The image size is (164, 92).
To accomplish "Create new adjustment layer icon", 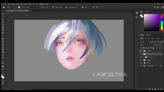I will coord(152,89).
